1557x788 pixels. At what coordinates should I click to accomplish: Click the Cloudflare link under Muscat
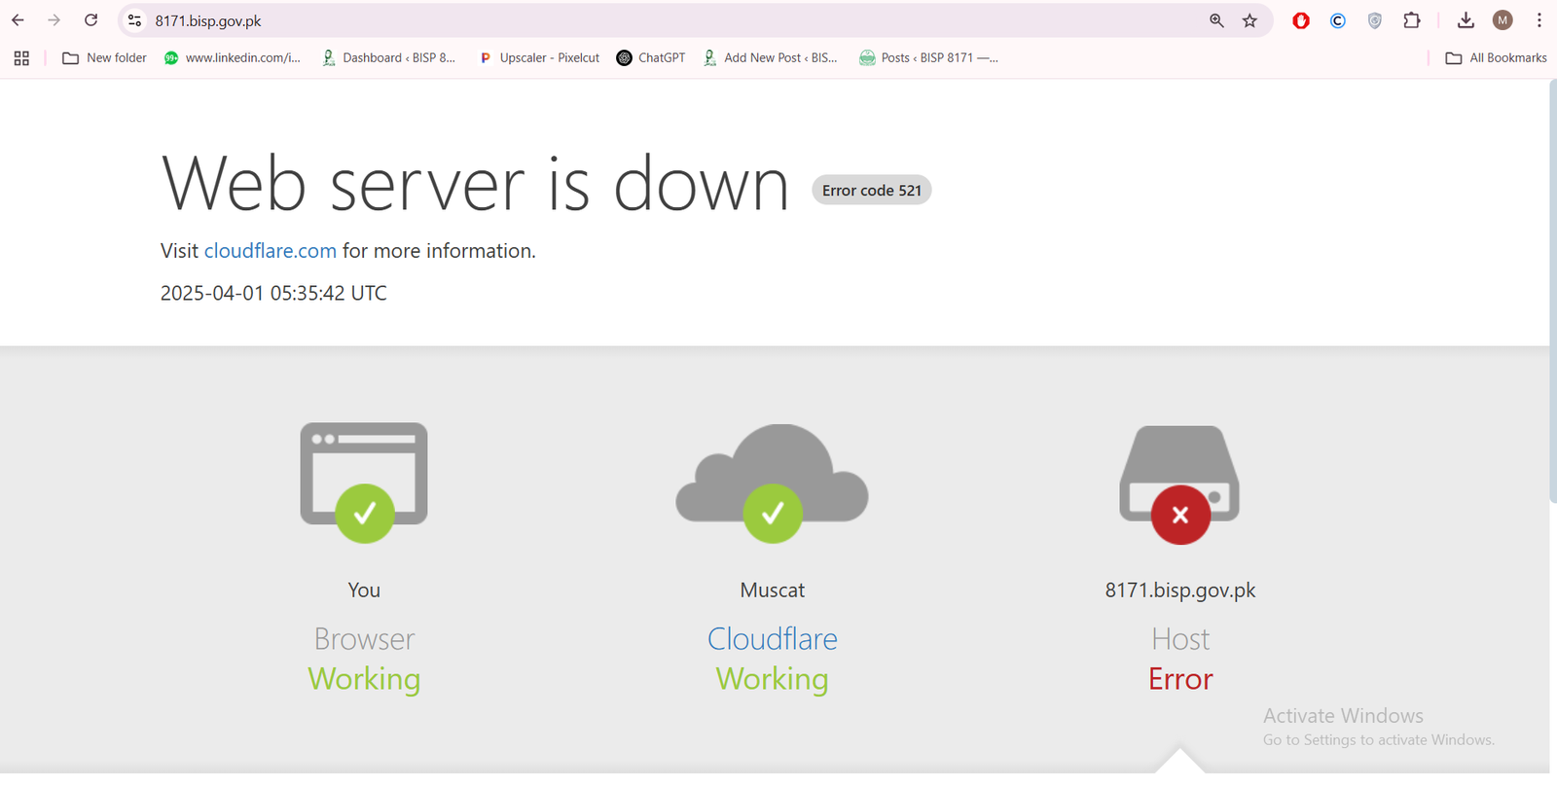pos(773,639)
